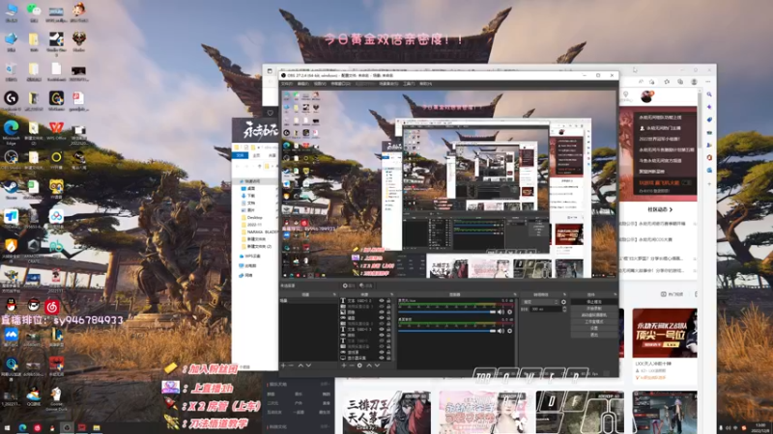Open the OBS 视图(V) menu
Image resolution: width=773 pixels, height=434 pixels.
(x=320, y=84)
